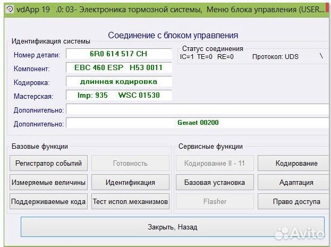The width and height of the screenshot is (331, 247).
Task: Click Закрыть, Назад
Action: pyautogui.click(x=173, y=227)
